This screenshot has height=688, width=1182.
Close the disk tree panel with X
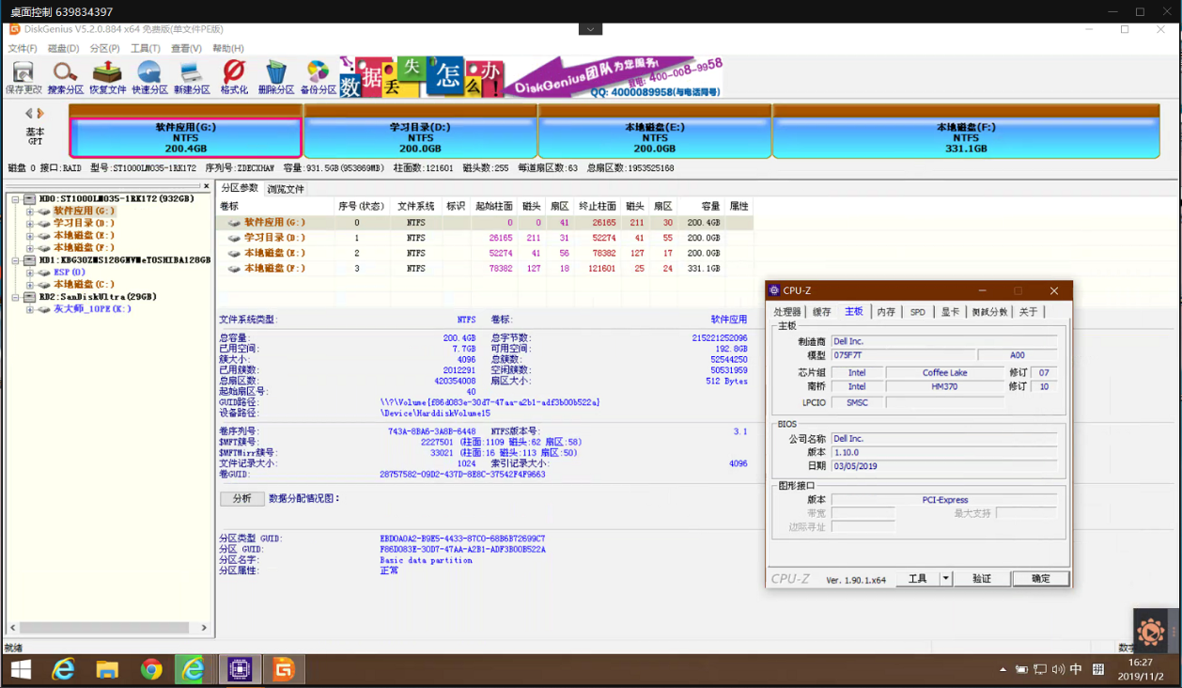pyautogui.click(x=207, y=186)
